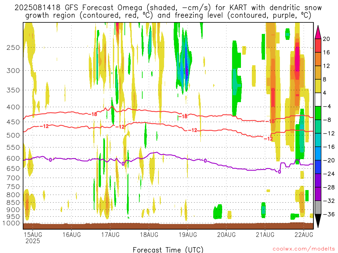Click the 700 pressure level label
The image size is (338, 253).
(x=13, y=178)
